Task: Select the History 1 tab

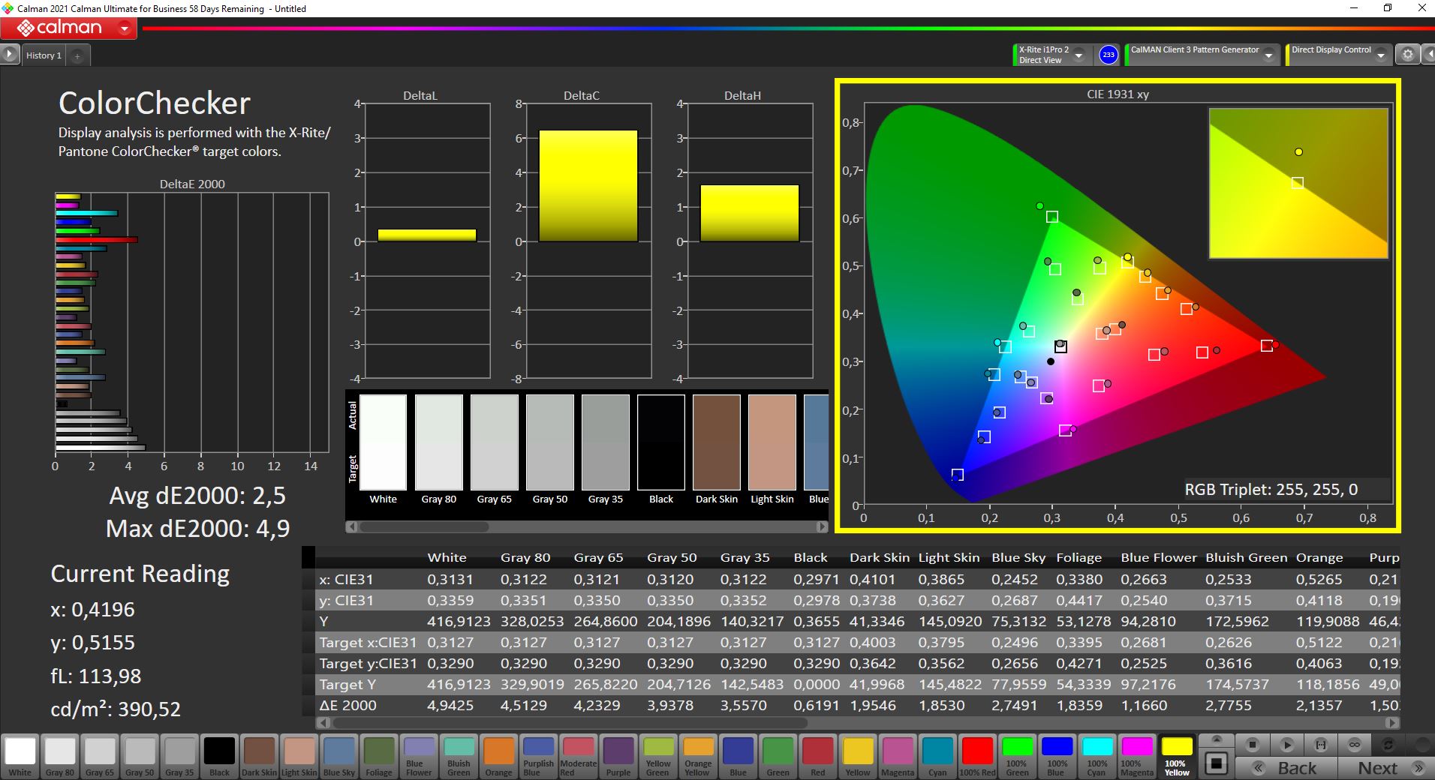Action: pos(44,55)
